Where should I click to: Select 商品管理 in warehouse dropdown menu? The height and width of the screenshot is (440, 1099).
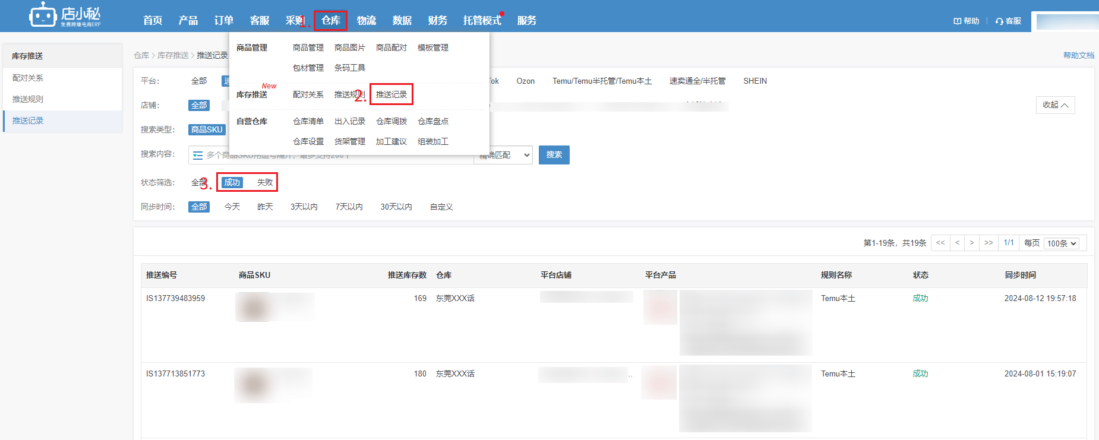click(x=308, y=48)
